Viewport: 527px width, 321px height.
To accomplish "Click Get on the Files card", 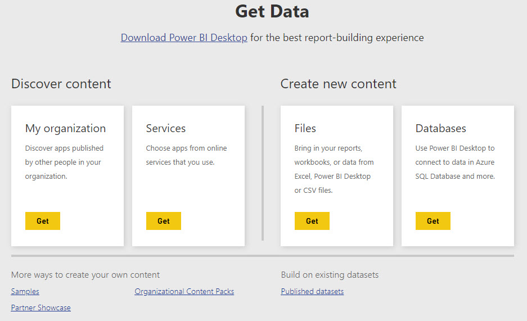I will 312,221.
